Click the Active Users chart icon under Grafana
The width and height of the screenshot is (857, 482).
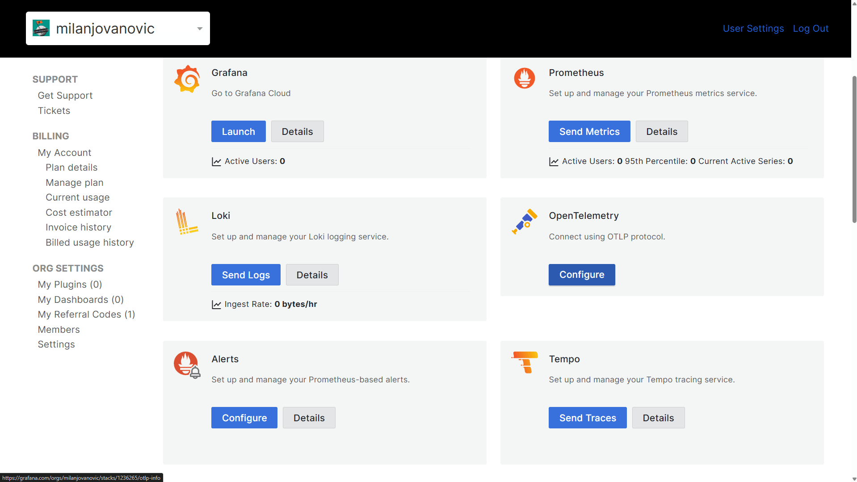pos(216,161)
